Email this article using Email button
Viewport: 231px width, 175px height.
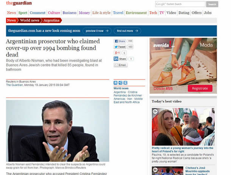point(120,65)
